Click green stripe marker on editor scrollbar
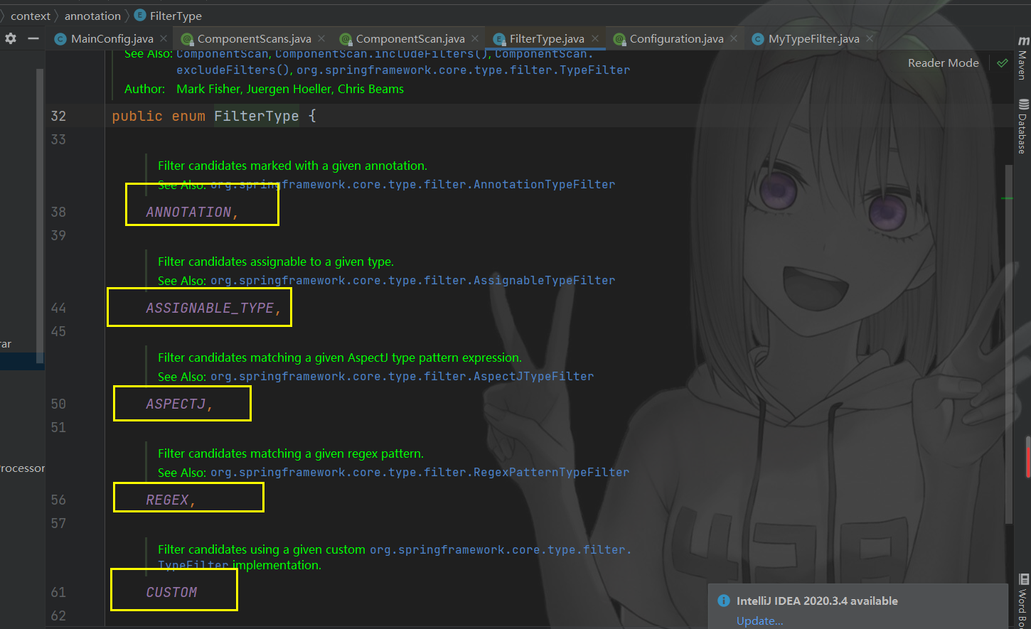Viewport: 1031px width, 629px height. point(1007,198)
